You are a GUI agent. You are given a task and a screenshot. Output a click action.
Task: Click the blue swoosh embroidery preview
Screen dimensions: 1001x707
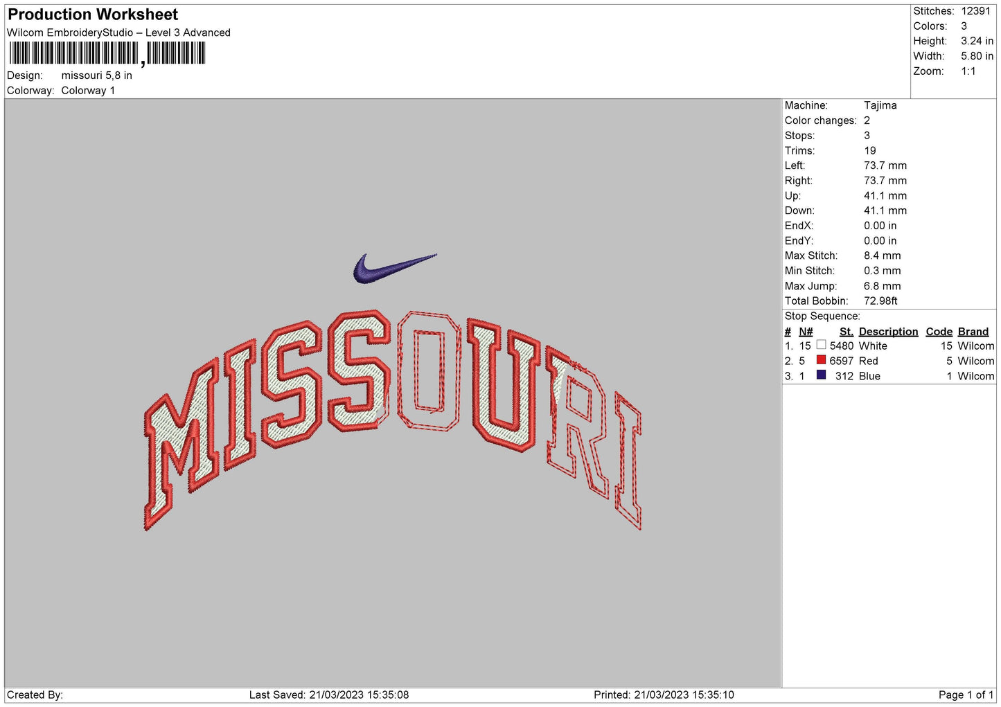tap(395, 269)
